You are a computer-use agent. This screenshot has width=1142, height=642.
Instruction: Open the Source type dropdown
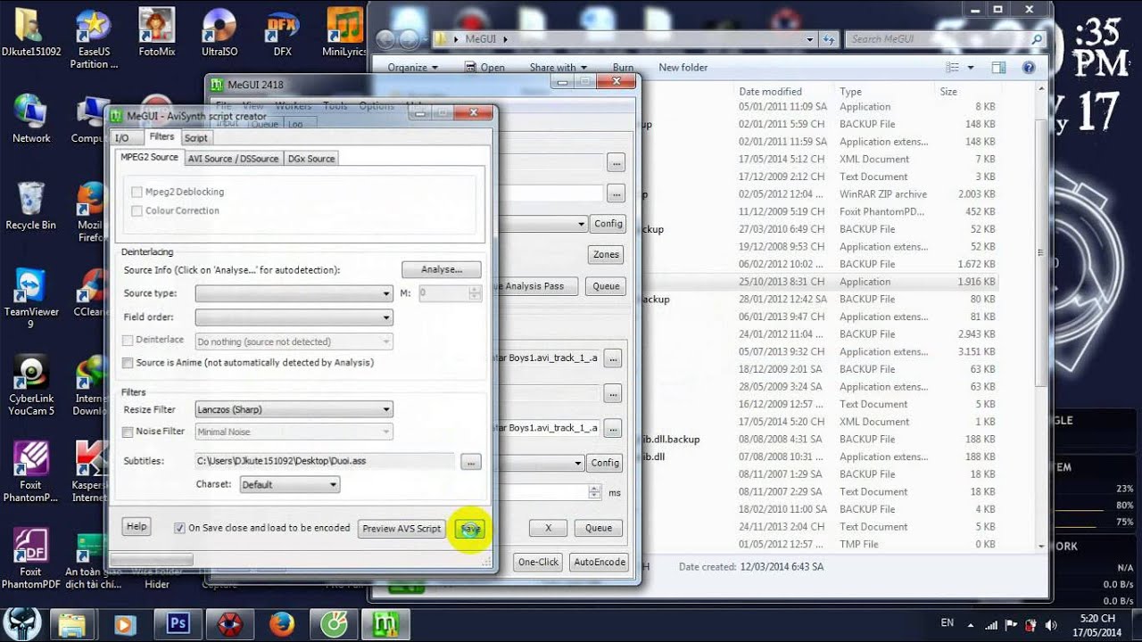pyautogui.click(x=294, y=293)
